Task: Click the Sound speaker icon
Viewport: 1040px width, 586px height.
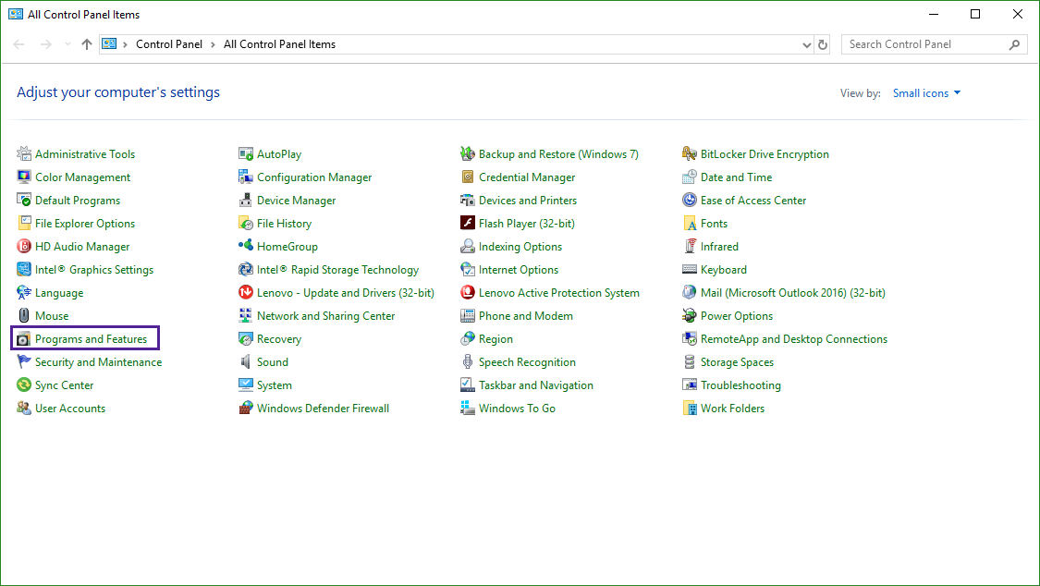Action: pyautogui.click(x=246, y=362)
